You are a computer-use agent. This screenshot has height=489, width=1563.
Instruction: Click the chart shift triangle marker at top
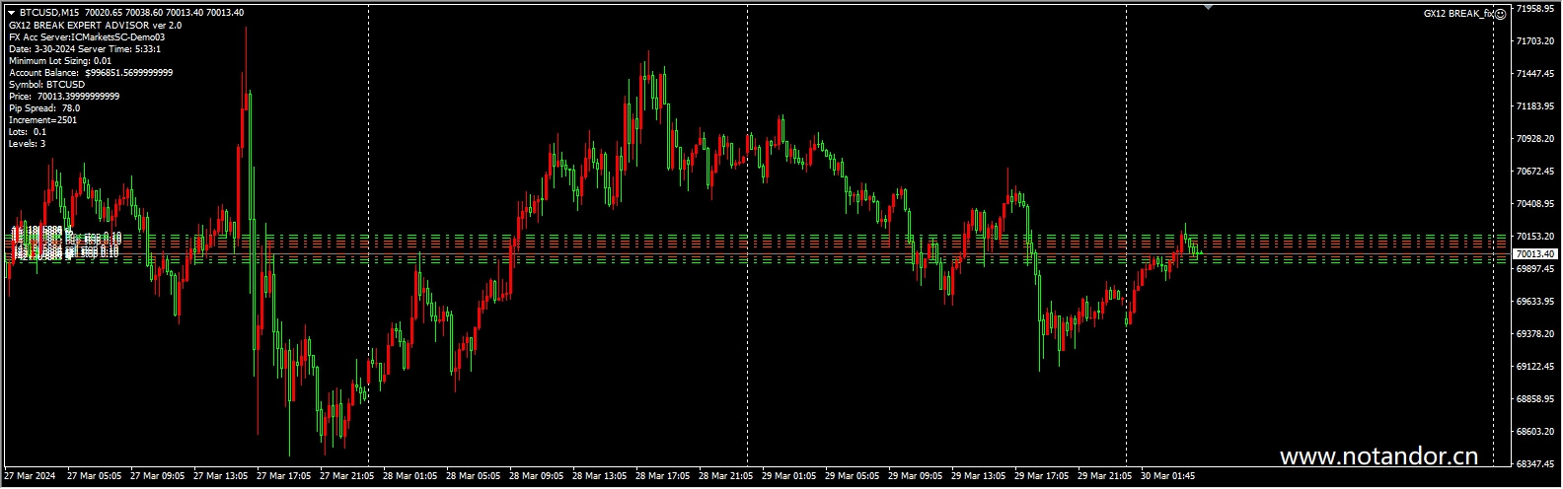[x=1208, y=7]
